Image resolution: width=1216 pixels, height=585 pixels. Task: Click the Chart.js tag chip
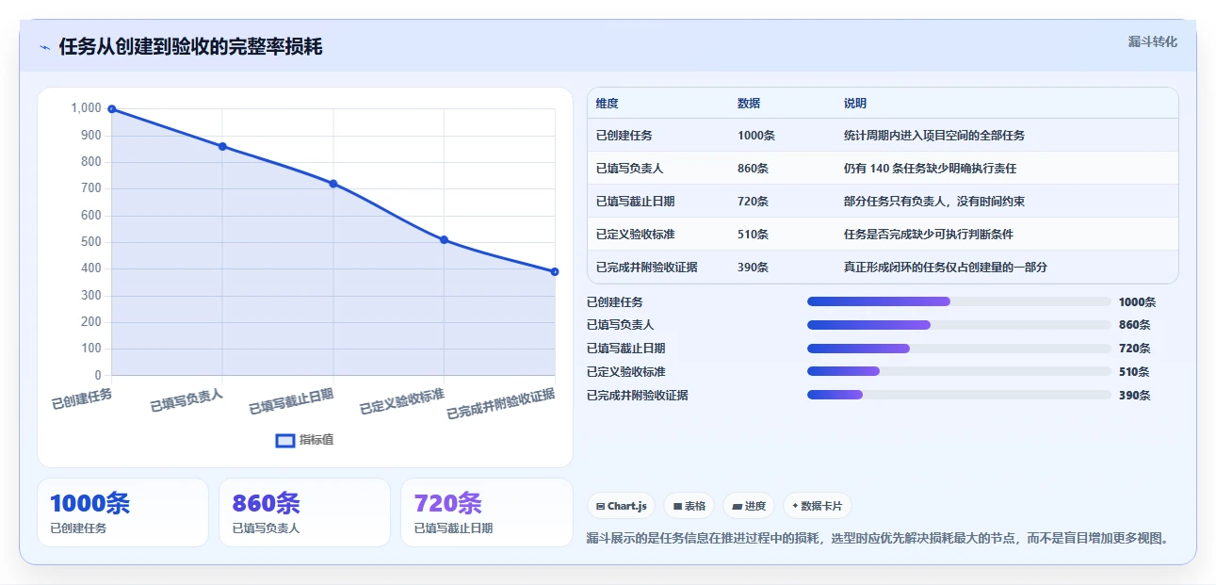pyautogui.click(x=622, y=506)
